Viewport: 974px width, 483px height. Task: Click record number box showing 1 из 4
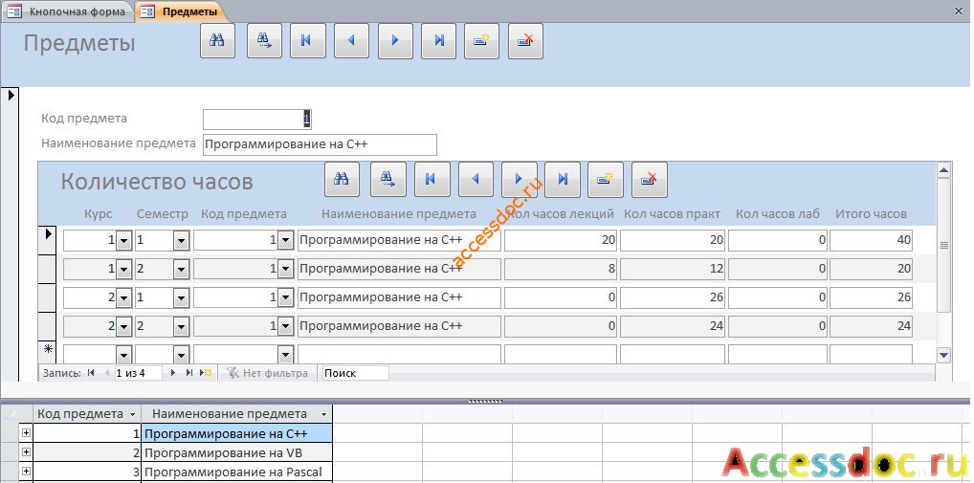tap(138, 373)
